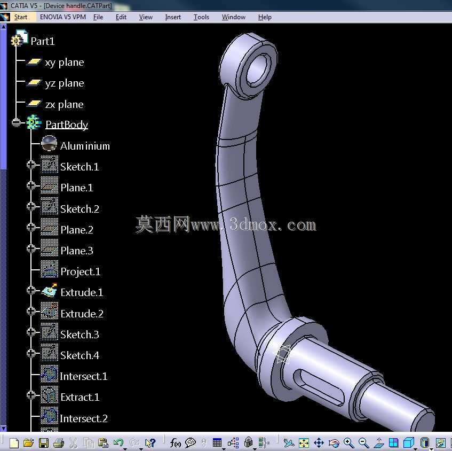Open the Insert menu

173,17
